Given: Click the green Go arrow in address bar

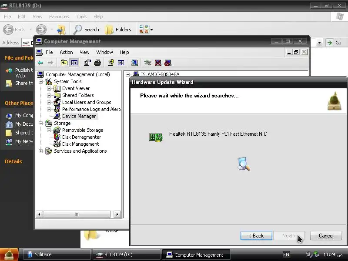Looking at the screenshot, I should tap(330, 43).
